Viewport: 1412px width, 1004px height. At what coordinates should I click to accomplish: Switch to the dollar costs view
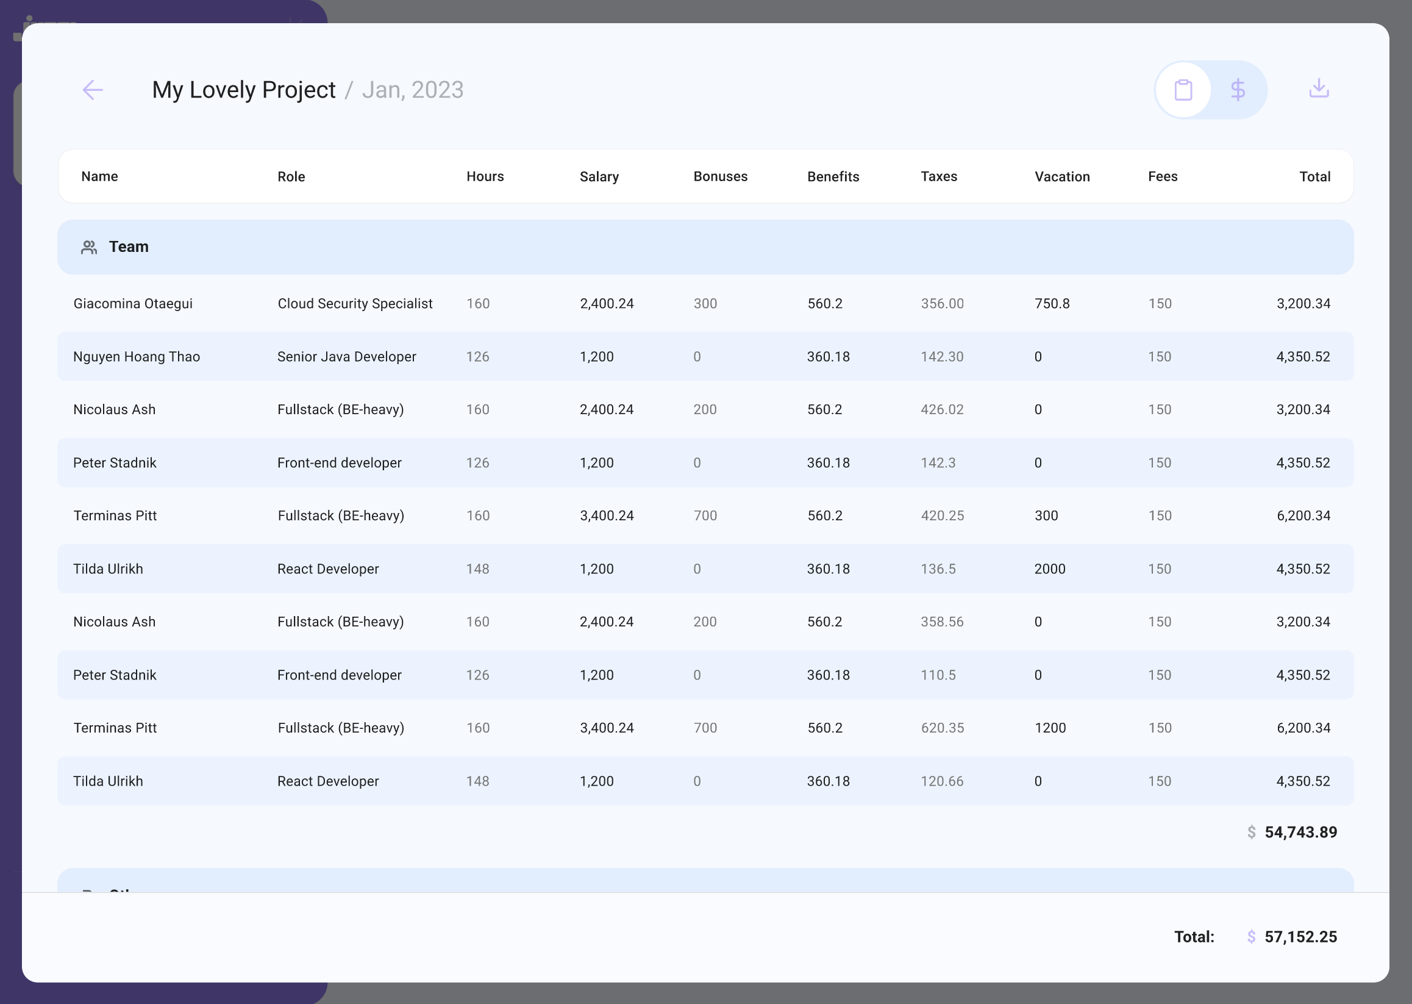[1237, 90]
